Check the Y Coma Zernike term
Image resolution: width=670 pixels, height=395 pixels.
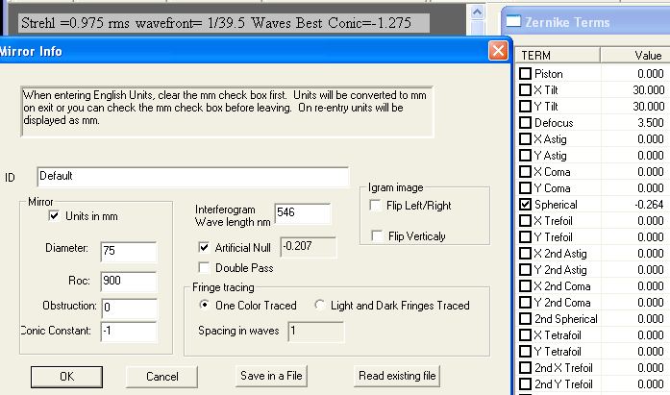click(x=525, y=188)
